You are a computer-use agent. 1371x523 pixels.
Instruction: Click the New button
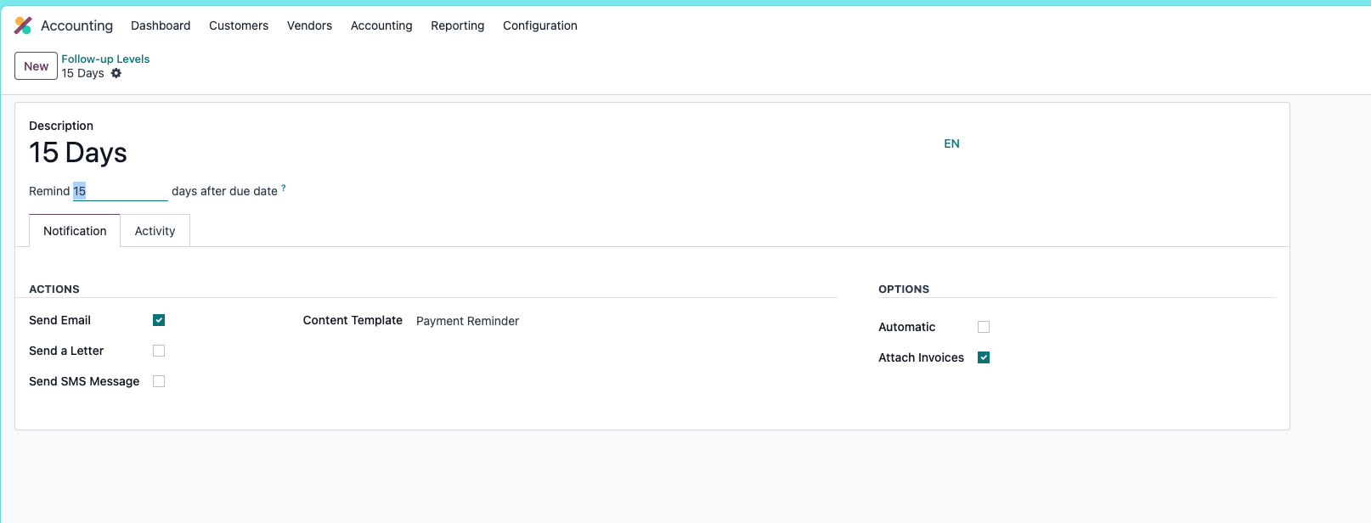[x=36, y=66]
